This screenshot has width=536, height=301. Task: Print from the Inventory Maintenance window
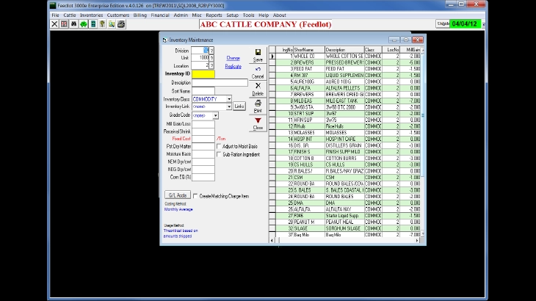258,106
